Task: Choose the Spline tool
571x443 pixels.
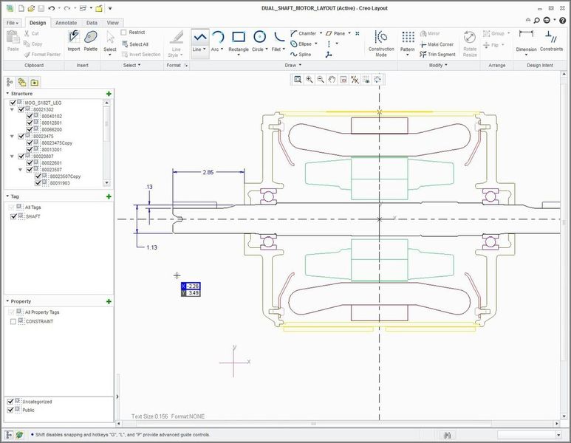Action: 301,54
